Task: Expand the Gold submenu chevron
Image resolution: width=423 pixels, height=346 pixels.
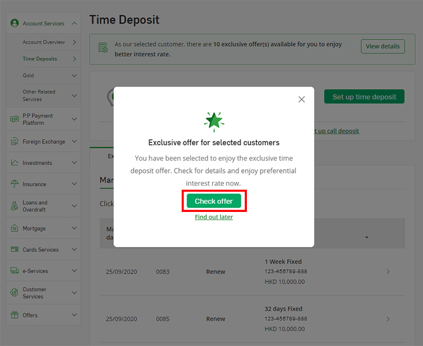Action: pos(75,76)
